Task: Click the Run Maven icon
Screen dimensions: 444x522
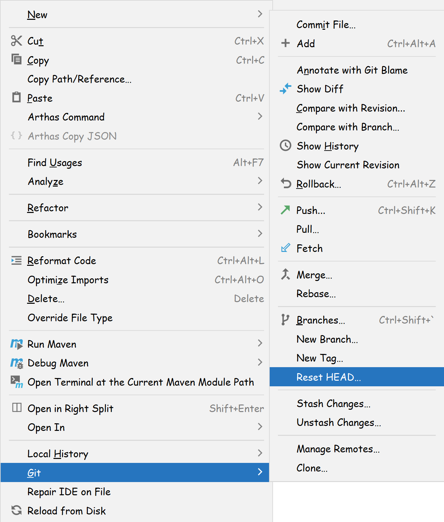Action: pos(17,344)
